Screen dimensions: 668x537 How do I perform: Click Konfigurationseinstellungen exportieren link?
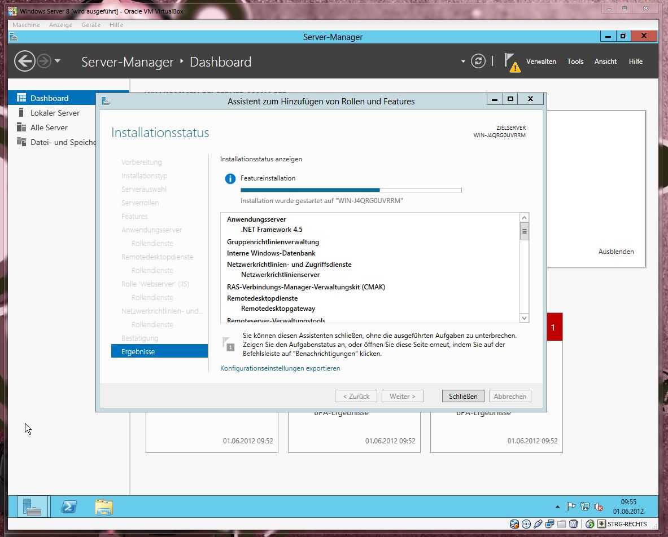tap(280, 368)
